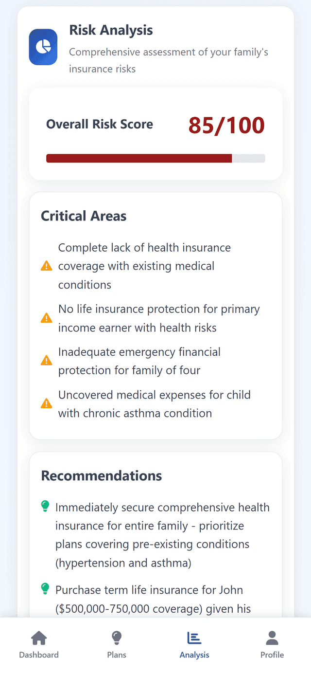Screen dimensions: 311x675
Task: Switch to the Dashboard tab label
Action: tap(39, 655)
